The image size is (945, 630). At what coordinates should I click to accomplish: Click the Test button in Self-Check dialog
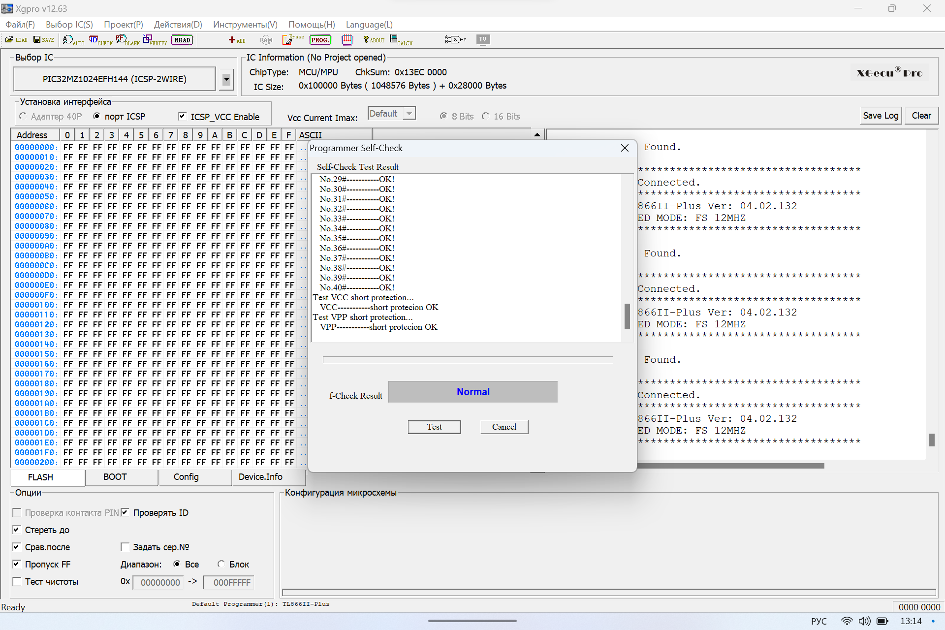[434, 427]
